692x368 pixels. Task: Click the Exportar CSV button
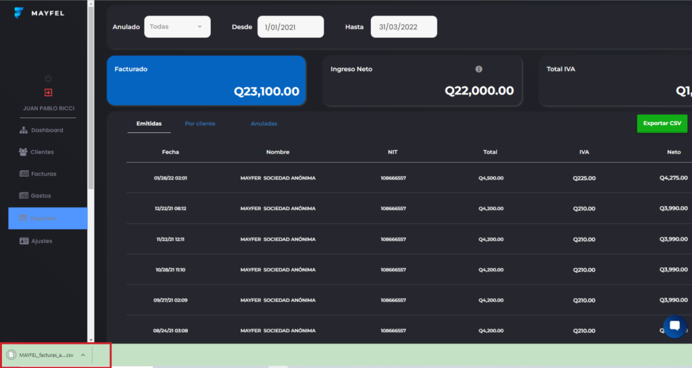pos(662,124)
